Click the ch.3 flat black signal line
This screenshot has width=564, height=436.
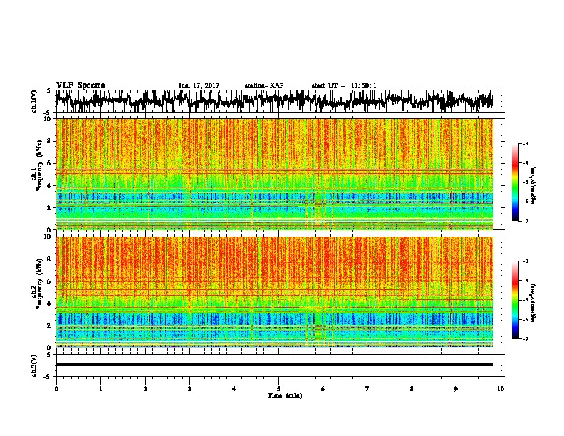(x=274, y=365)
